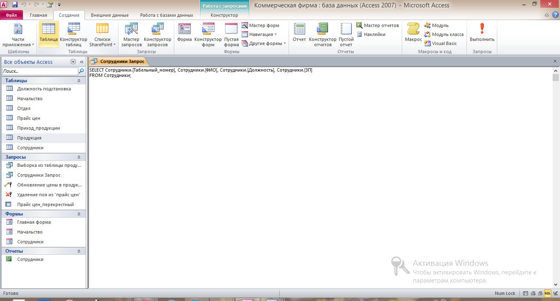Select the Сотрудники Запрос document tab
This screenshot has width=560, height=301.
118,61
